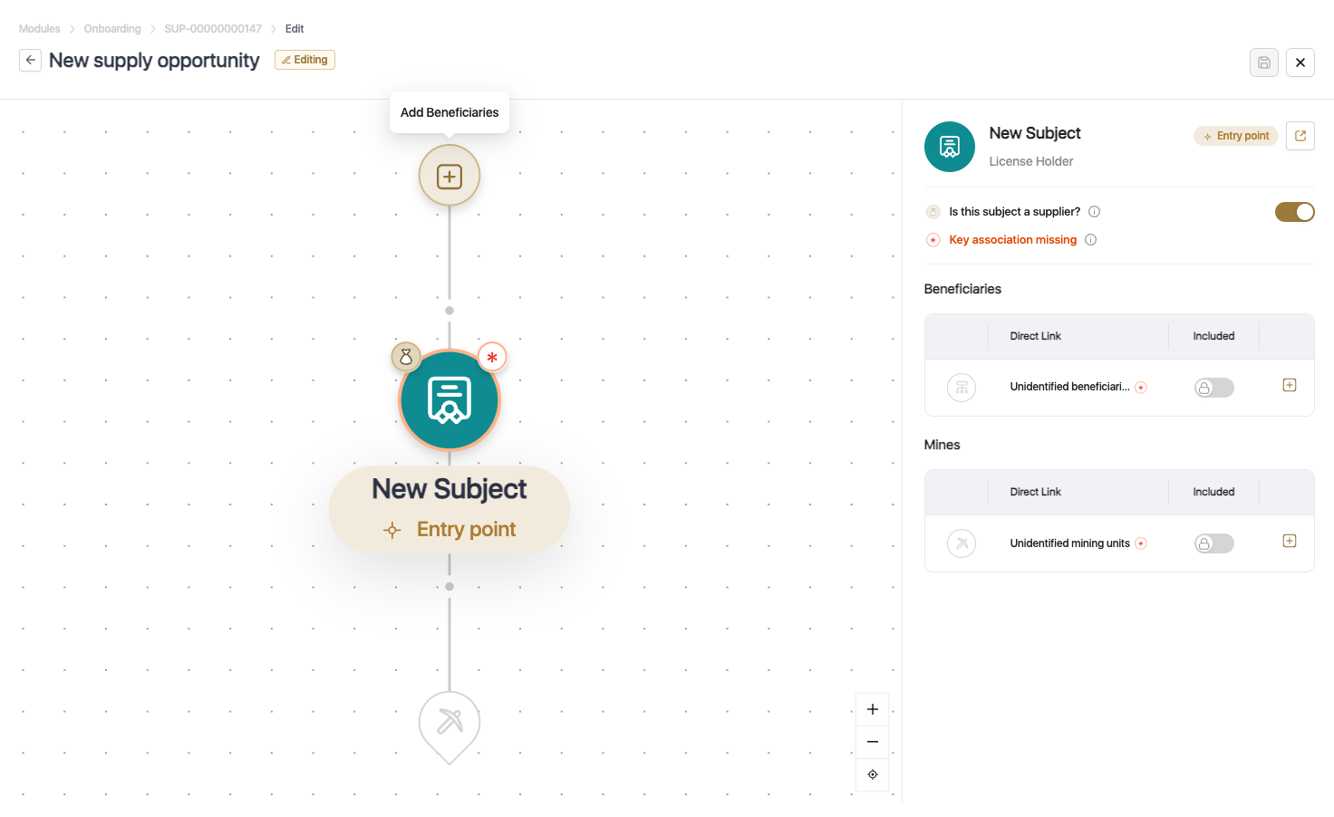Save the supply opportunity

point(1263,62)
